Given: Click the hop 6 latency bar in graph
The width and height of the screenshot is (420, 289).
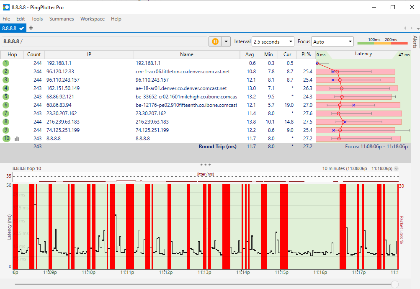Looking at the screenshot, I should point(358,105).
